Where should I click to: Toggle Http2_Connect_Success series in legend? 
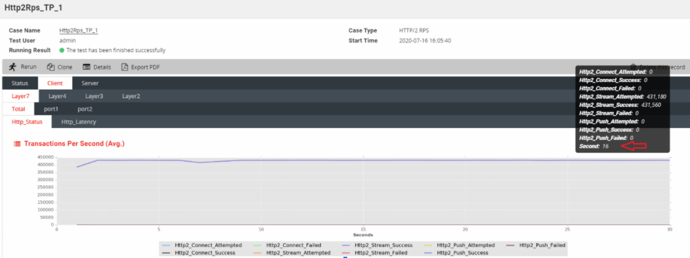(199, 253)
